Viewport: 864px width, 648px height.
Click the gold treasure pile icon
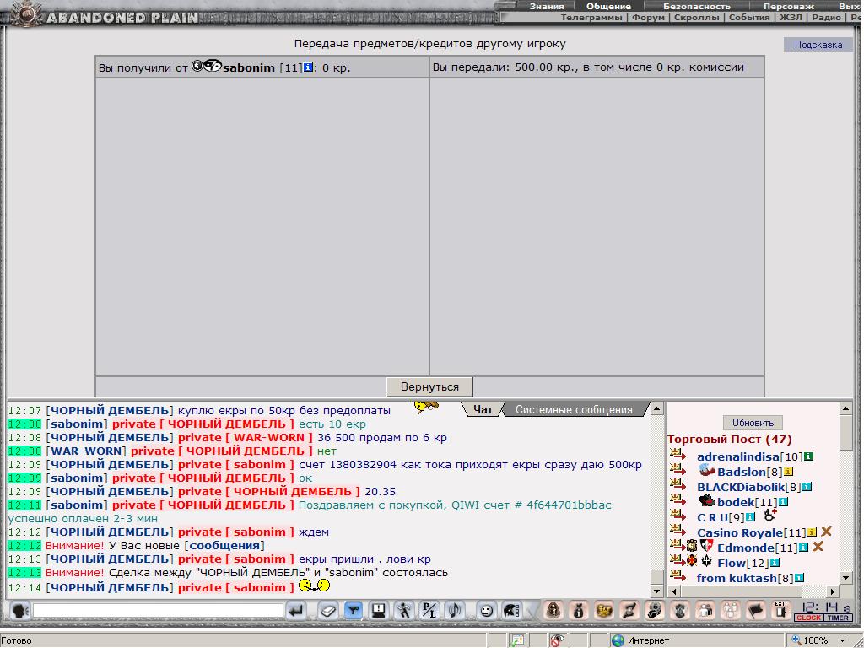[604, 611]
